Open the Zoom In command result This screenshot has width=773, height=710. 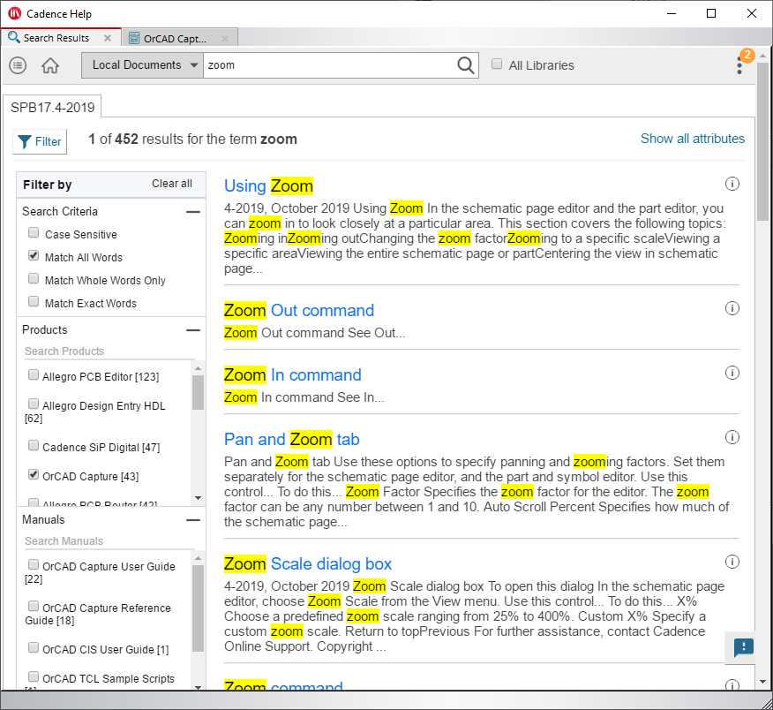293,375
